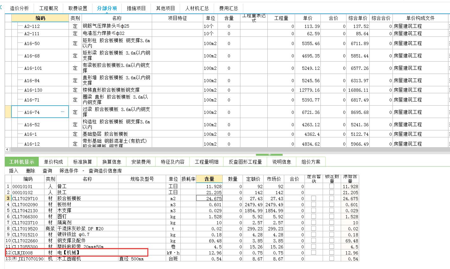Open the 其他项目 tab
The width and height of the screenshot is (450, 269).
pos(165,8)
